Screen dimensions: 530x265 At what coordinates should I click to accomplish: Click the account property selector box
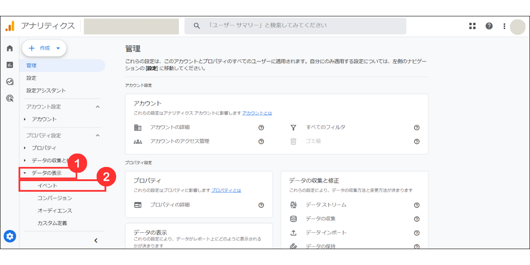[131, 26]
